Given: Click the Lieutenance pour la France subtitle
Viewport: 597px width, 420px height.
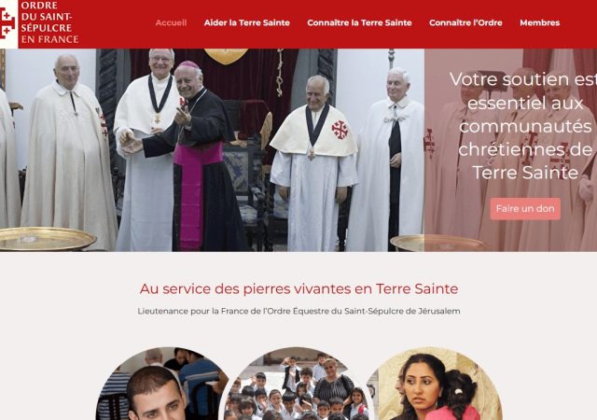Looking at the screenshot, I should [x=298, y=311].
